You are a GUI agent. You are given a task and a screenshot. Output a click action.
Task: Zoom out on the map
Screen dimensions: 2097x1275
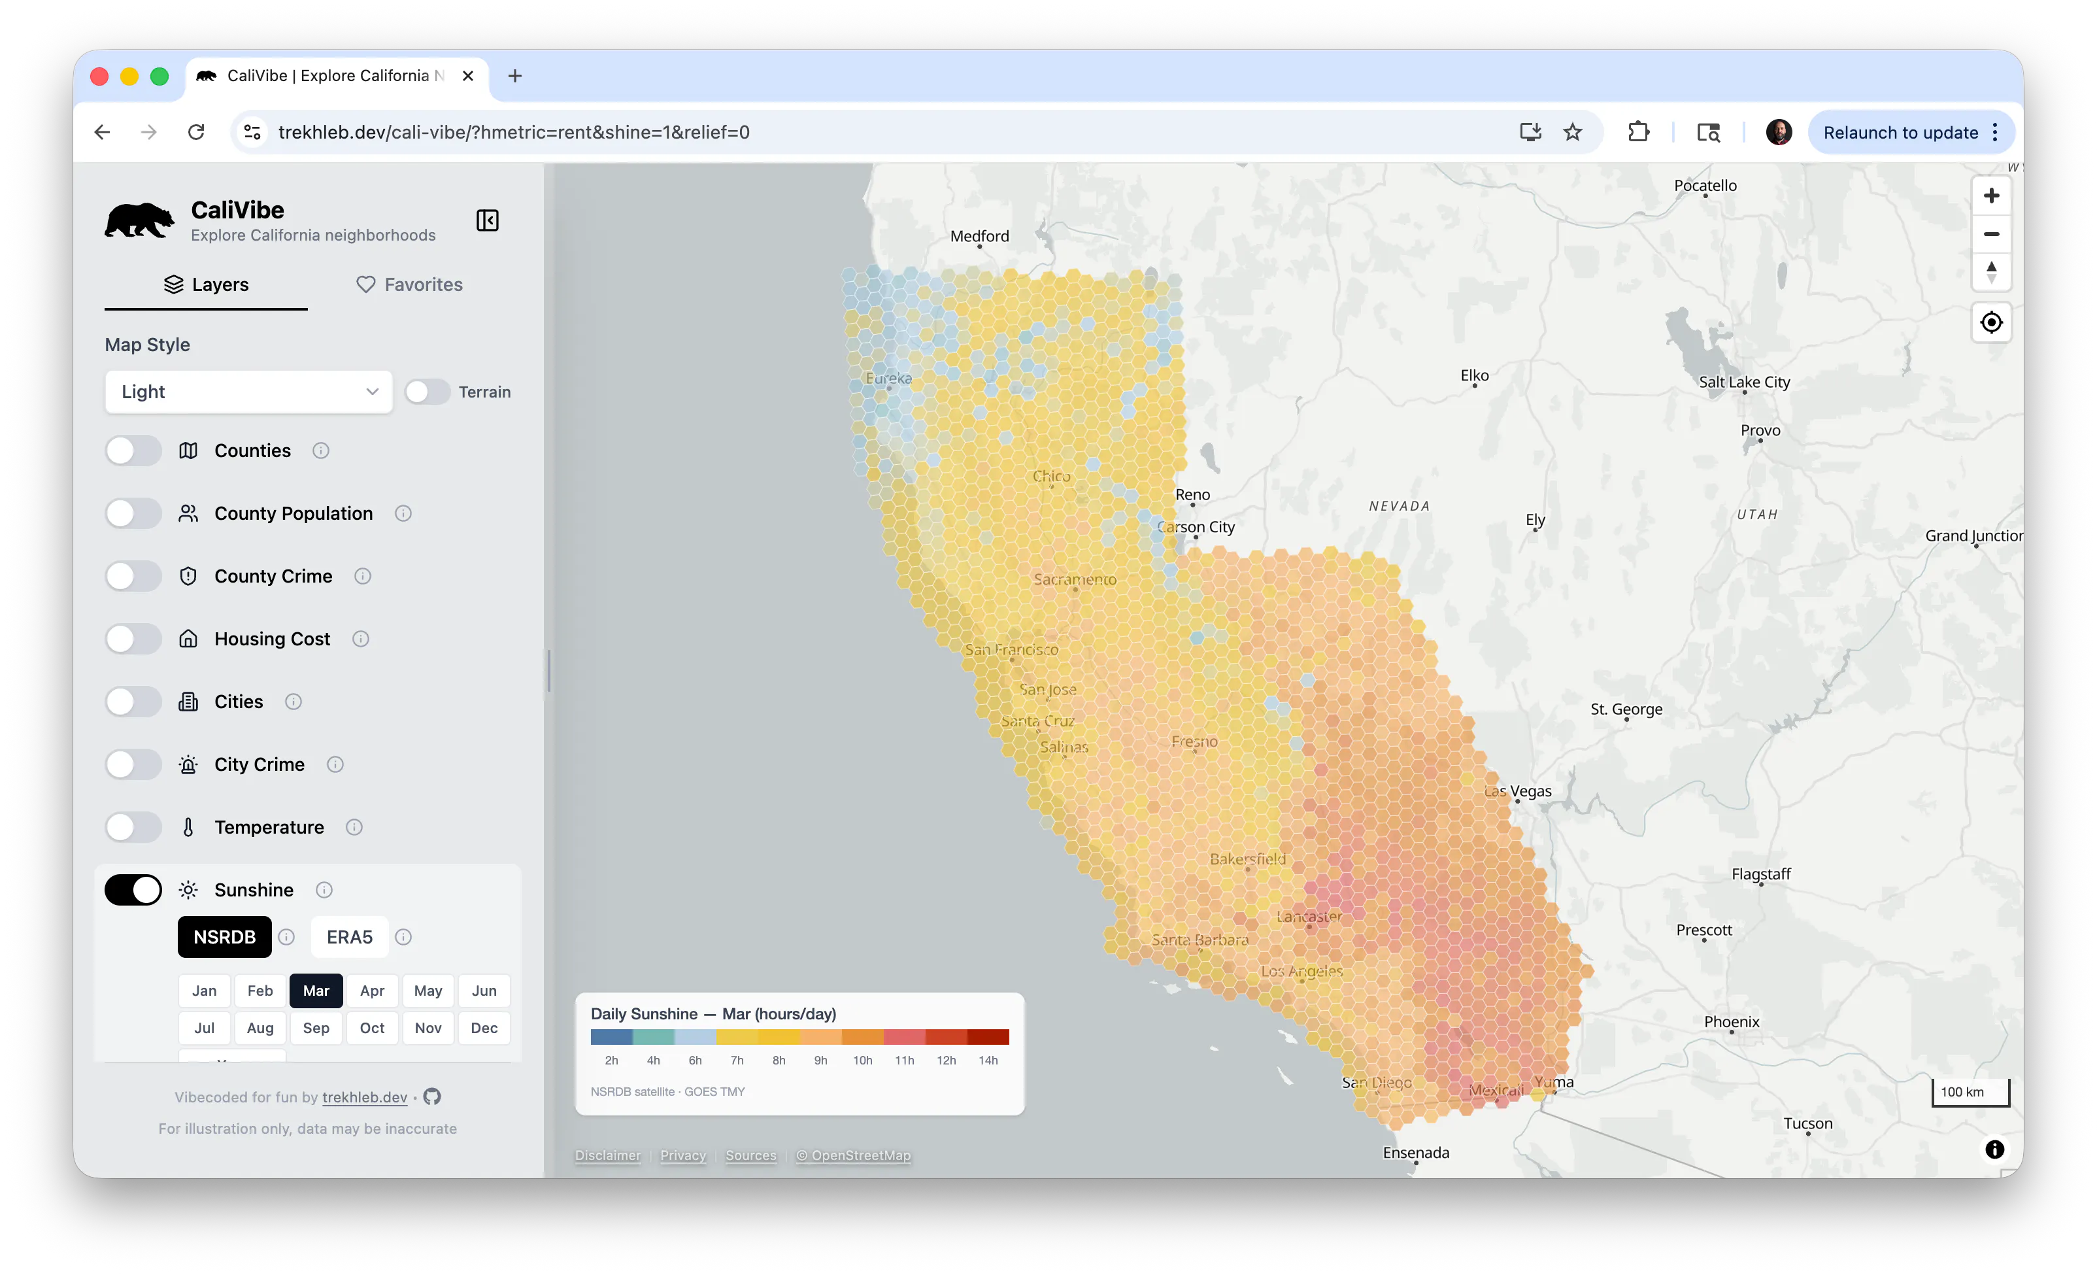[1990, 234]
